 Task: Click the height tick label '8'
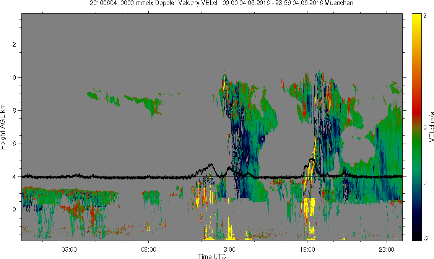15,110
